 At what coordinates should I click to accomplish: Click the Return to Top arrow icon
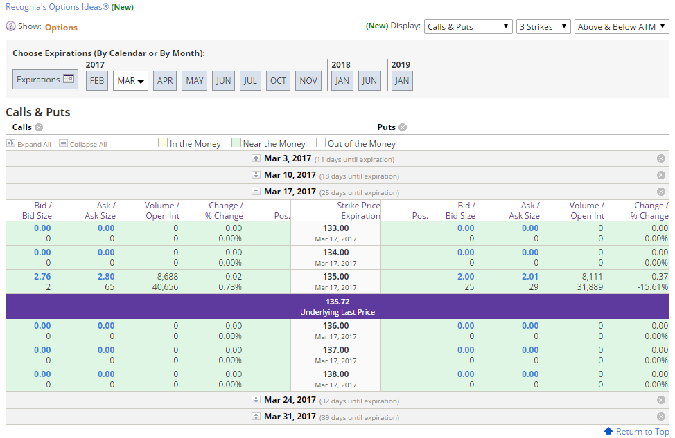[x=608, y=430]
